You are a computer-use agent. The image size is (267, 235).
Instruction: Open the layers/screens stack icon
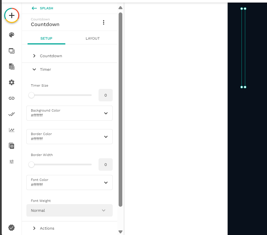[x=12, y=51]
